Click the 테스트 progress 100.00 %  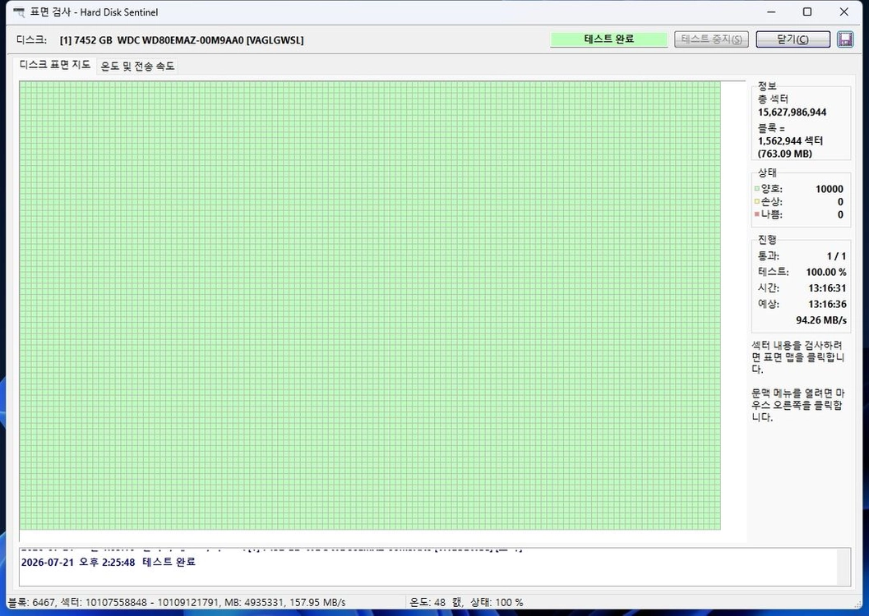(825, 273)
